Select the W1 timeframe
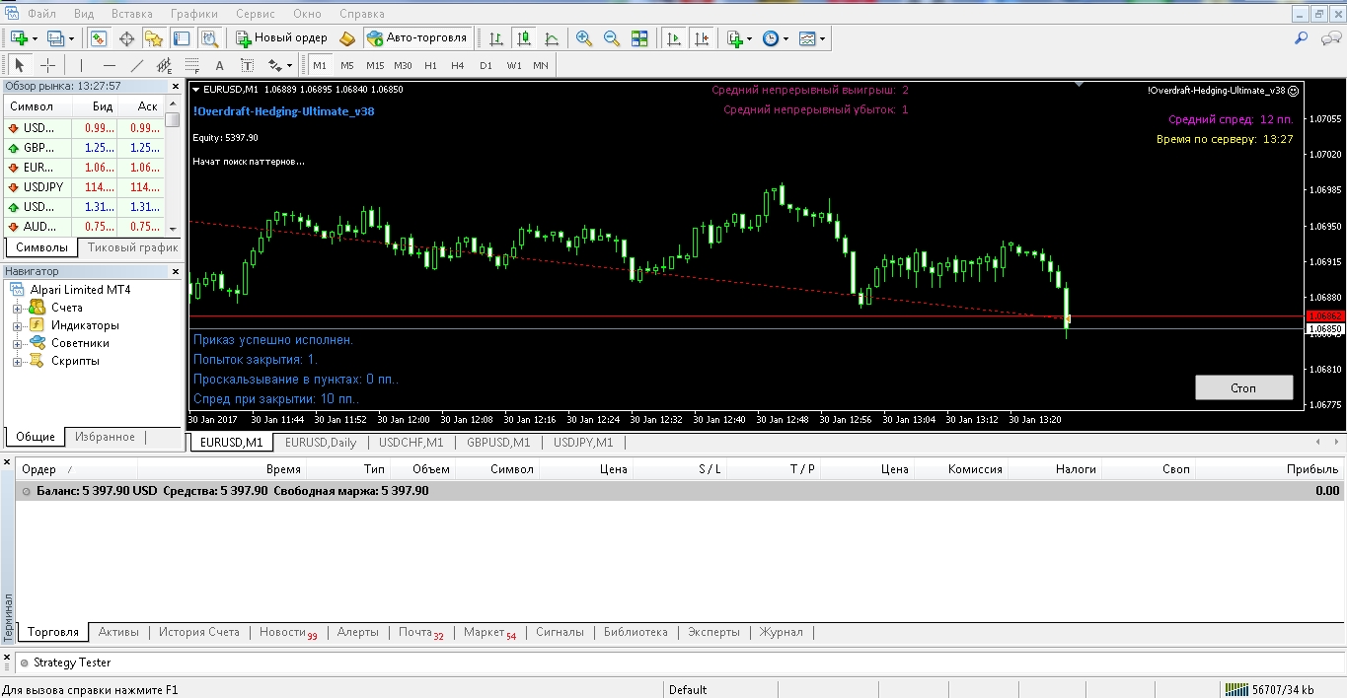Viewport: 1347px width, 698px height. click(x=514, y=65)
